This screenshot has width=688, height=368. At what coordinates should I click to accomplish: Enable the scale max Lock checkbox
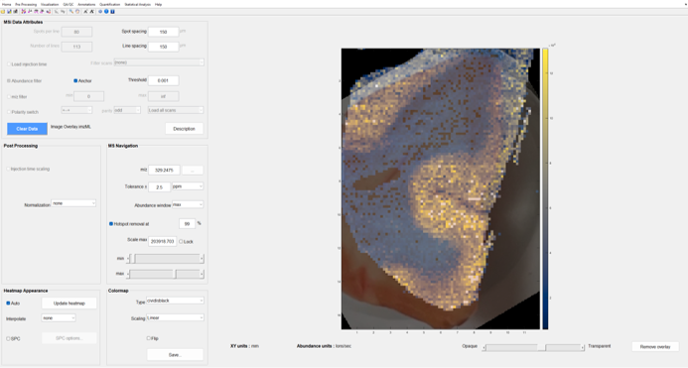point(181,242)
